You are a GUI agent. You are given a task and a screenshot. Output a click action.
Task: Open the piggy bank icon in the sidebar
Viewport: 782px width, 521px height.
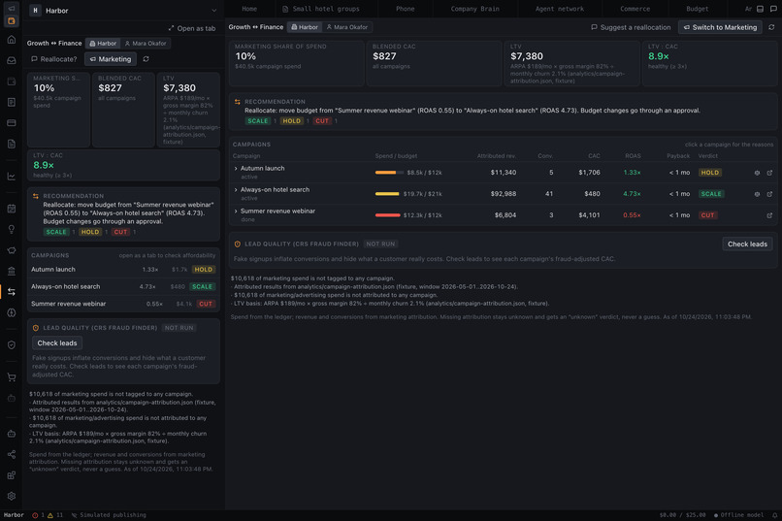click(x=11, y=250)
